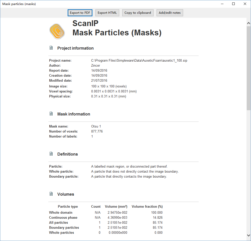Click the Mask information document icon

[51, 114]
